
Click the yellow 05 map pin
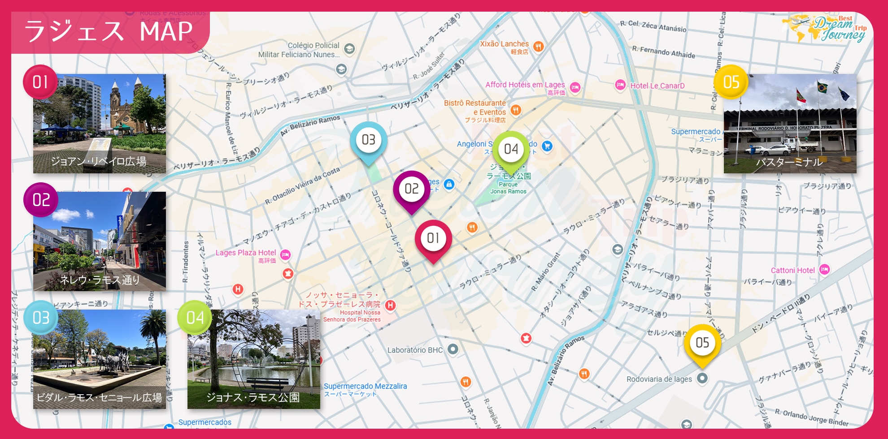702,346
